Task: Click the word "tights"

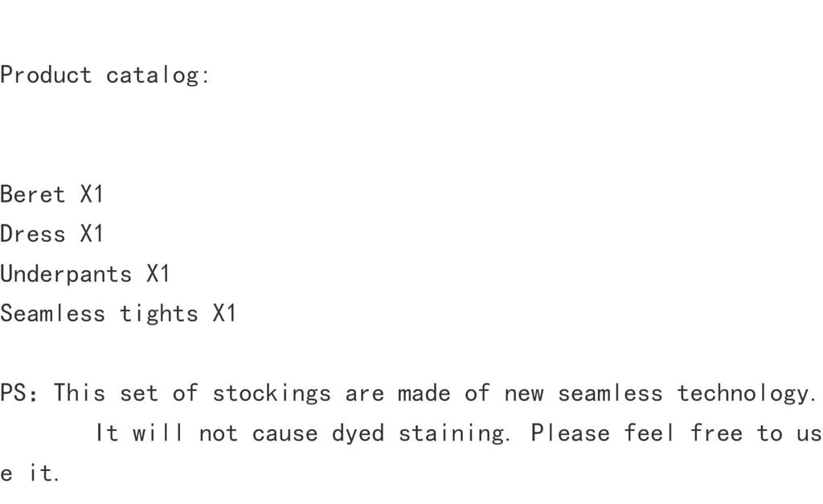Action: click(x=158, y=313)
